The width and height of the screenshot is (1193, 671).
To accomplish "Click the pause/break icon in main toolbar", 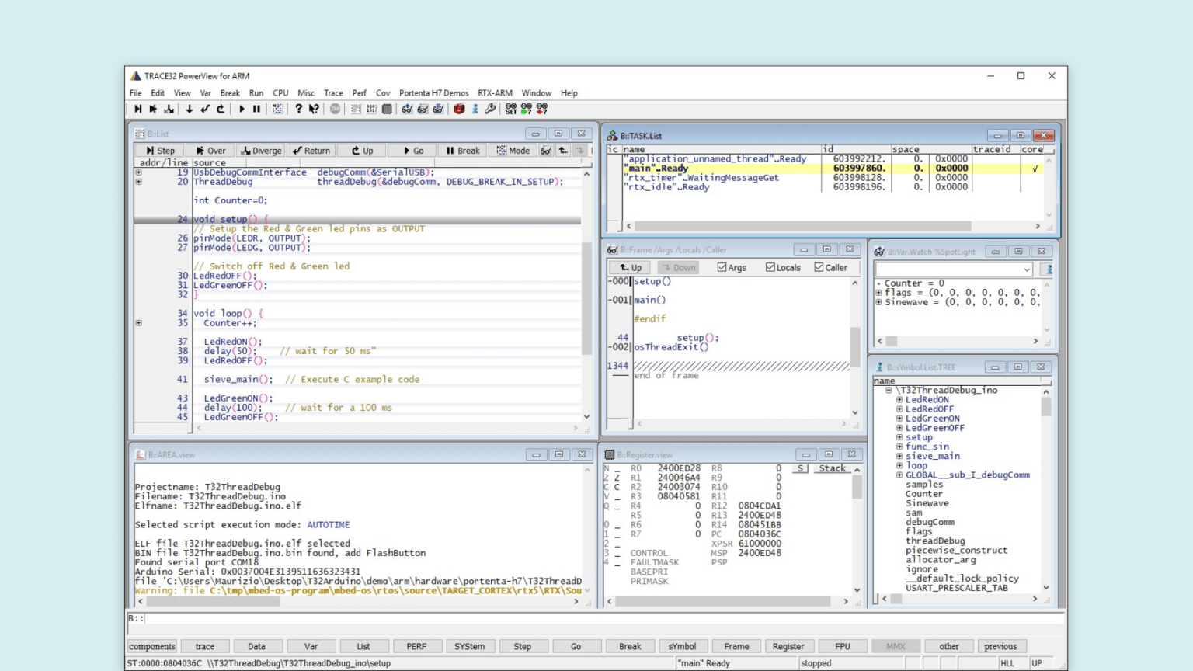I will click(256, 110).
